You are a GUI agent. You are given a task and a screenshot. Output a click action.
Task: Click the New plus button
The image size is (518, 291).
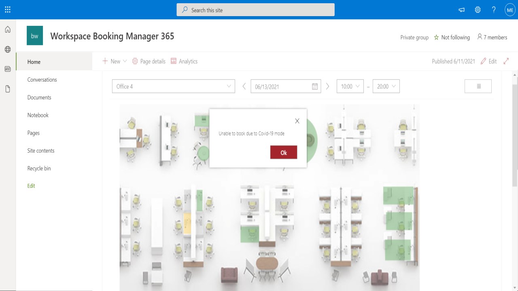pos(105,61)
